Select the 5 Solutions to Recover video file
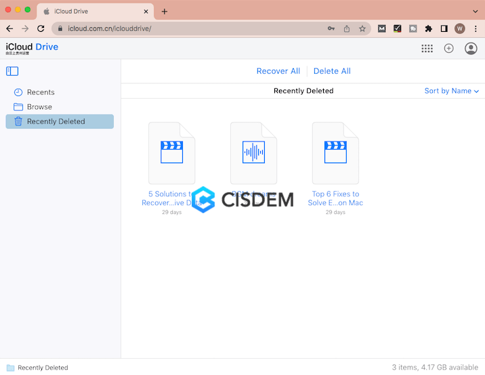This screenshot has height=375, width=485. point(171,153)
